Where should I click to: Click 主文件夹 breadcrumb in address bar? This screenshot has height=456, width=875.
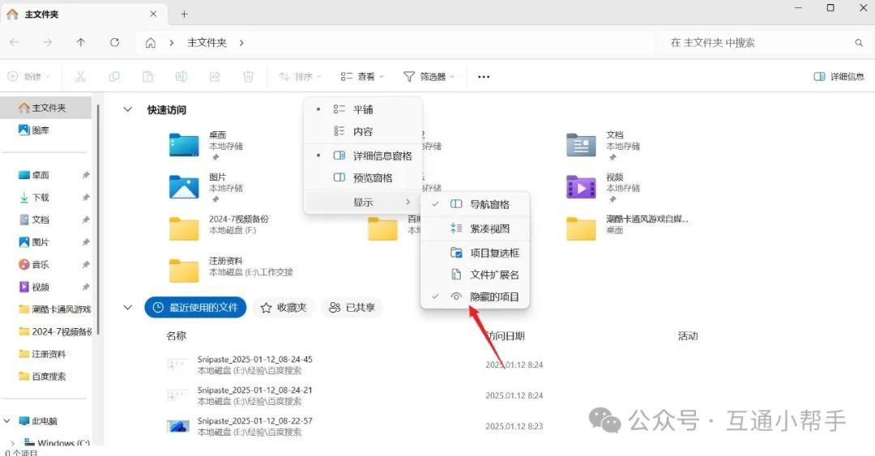click(x=207, y=42)
